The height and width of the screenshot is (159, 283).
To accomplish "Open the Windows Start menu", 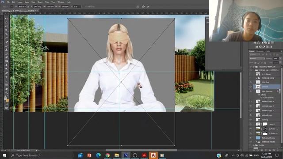I will (x=4, y=155).
